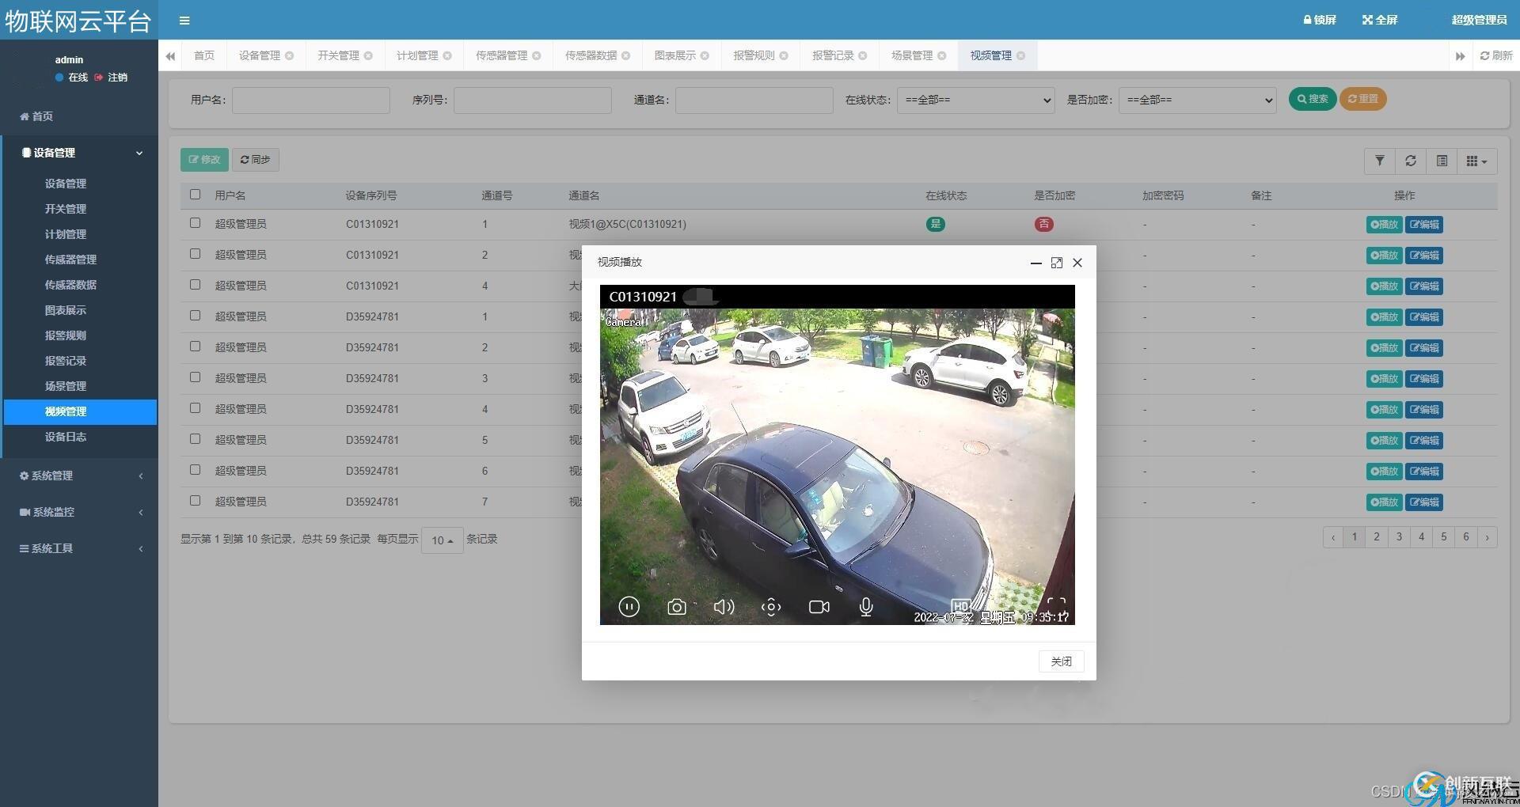Check the row for D35924781 channel 7
Viewport: 1520px width, 807px height.
[196, 501]
